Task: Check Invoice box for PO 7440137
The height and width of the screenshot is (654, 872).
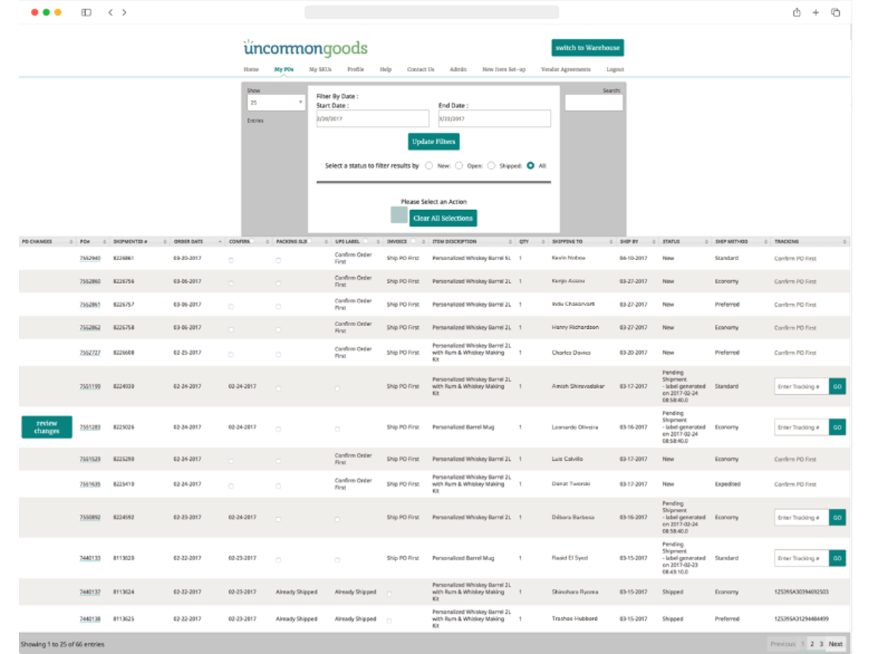Action: [389, 594]
